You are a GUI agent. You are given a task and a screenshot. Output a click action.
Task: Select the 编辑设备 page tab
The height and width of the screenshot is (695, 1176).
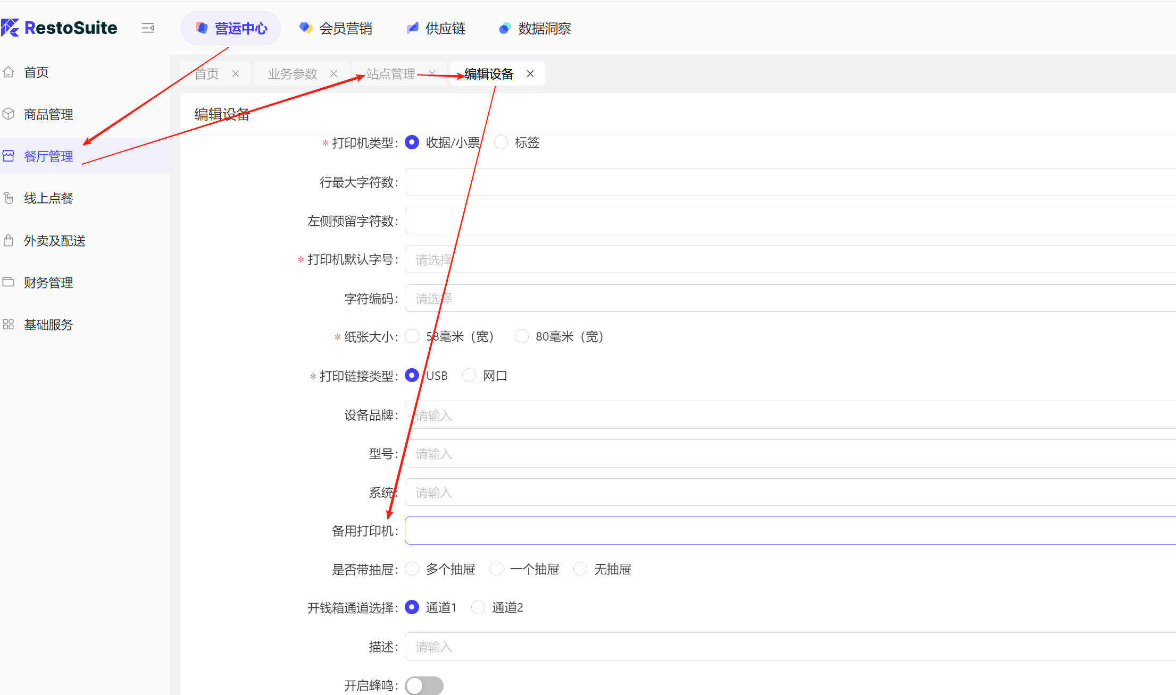tap(489, 74)
